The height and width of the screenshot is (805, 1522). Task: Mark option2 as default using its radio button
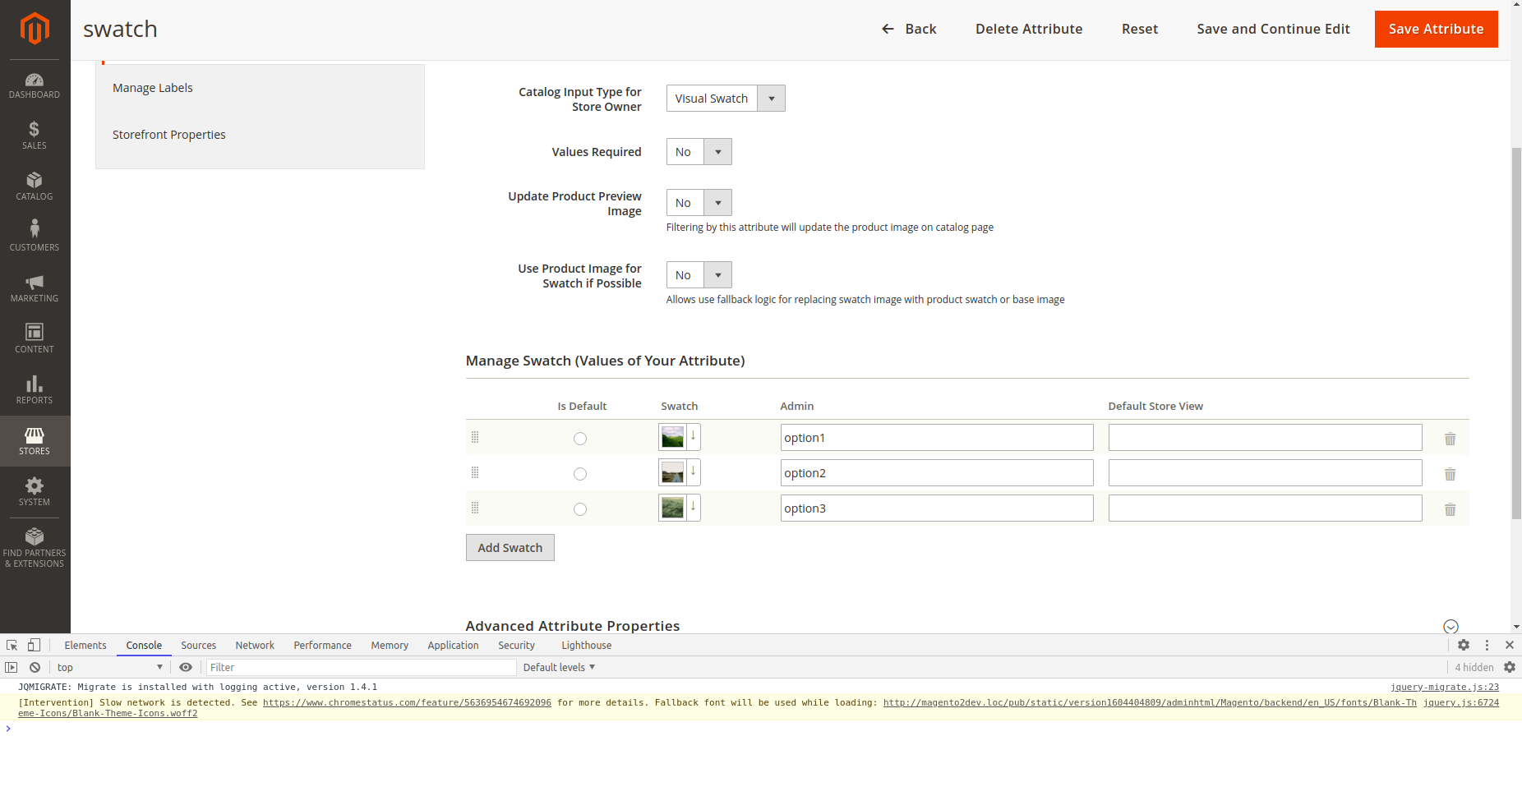580,474
